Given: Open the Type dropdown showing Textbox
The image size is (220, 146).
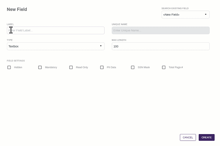Looking at the screenshot, I should (x=56, y=46).
